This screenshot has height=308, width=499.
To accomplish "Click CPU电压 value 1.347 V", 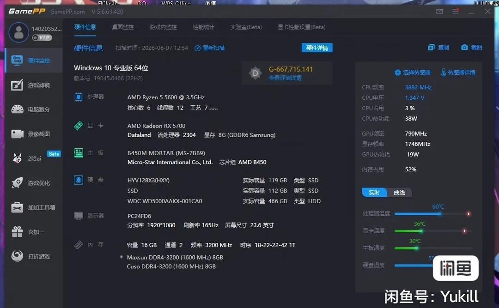I will pos(414,98).
